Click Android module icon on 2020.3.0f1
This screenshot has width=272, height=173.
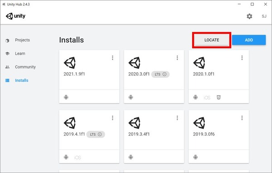131,97
